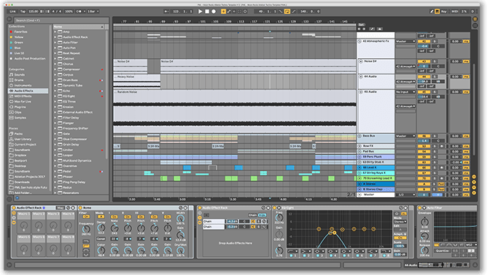The width and height of the screenshot is (490, 275).
Task: Open the MIDI Effects category
Action: tap(23, 96)
